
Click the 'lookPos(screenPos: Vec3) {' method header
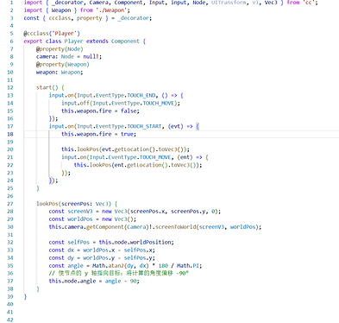coord(77,204)
